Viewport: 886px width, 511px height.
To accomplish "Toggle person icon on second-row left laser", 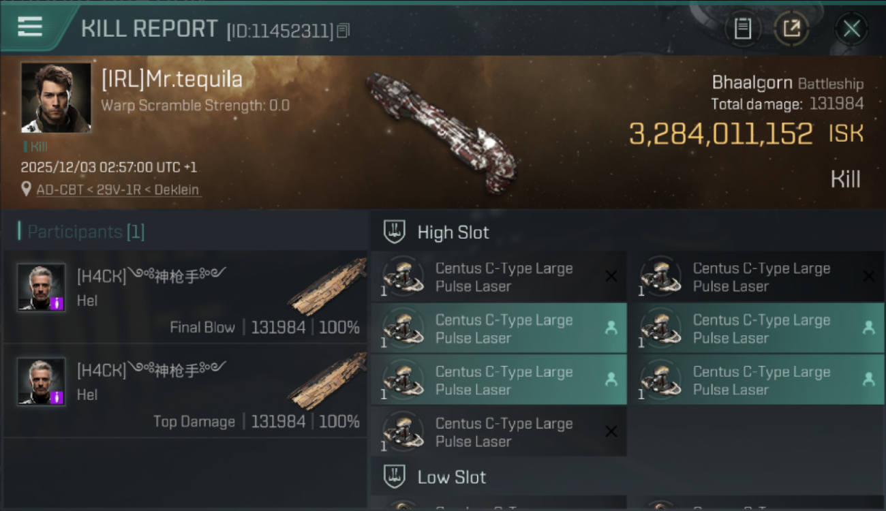I will click(611, 328).
